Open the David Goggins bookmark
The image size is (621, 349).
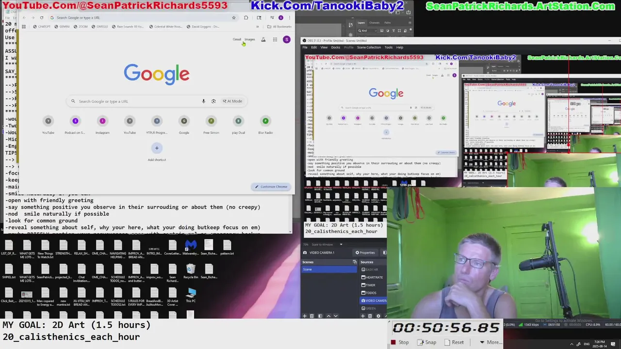pyautogui.click(x=203, y=27)
